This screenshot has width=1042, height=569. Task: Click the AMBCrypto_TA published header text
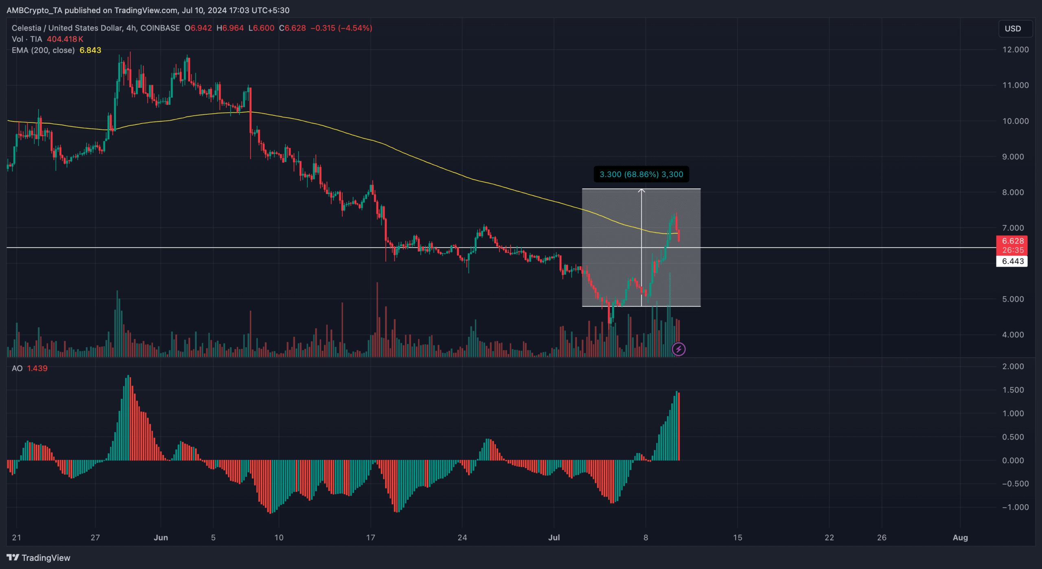tap(148, 10)
